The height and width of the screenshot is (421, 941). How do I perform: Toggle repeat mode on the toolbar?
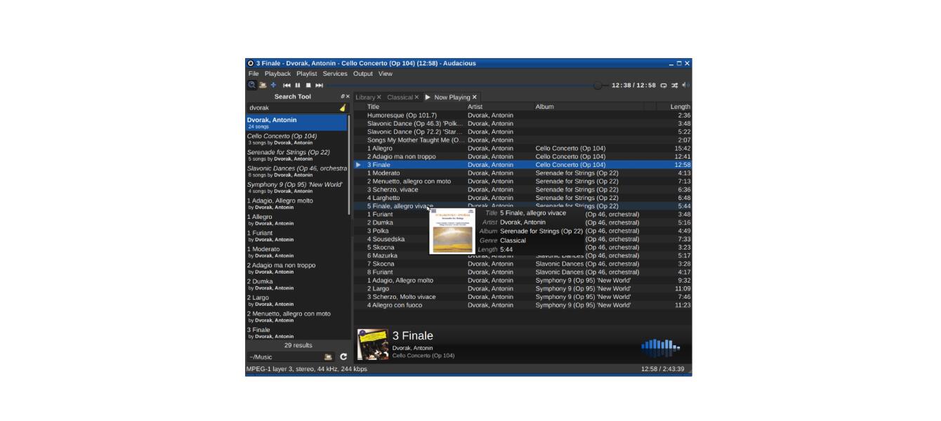coord(663,86)
